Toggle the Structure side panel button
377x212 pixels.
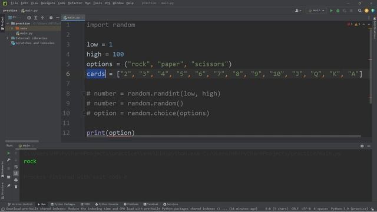coord(2,191)
